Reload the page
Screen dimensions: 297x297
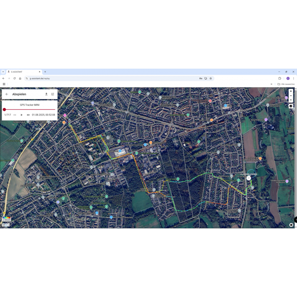click(x=15, y=79)
